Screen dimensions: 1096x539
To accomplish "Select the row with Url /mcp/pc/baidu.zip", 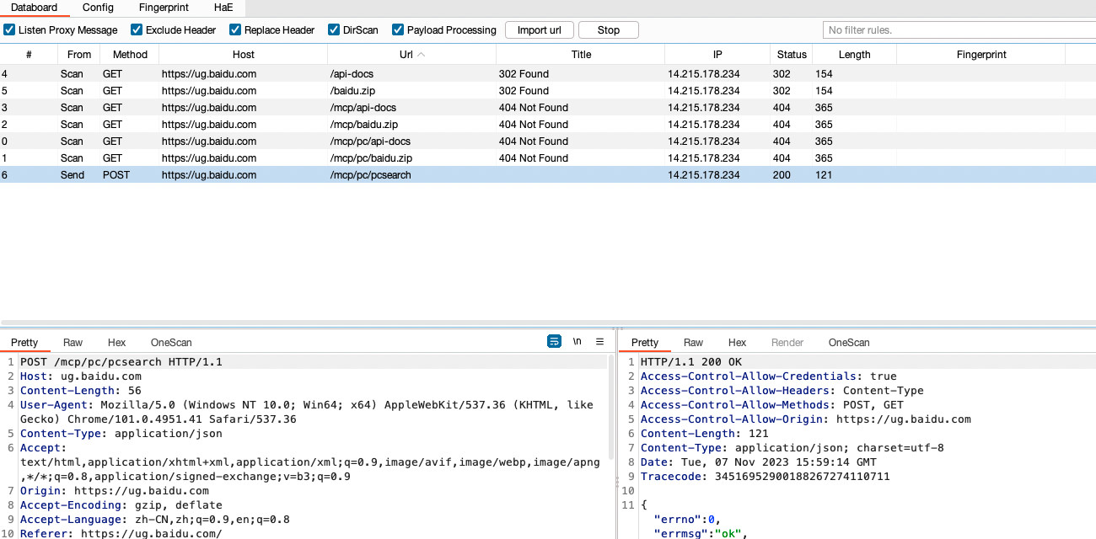I will click(x=548, y=157).
